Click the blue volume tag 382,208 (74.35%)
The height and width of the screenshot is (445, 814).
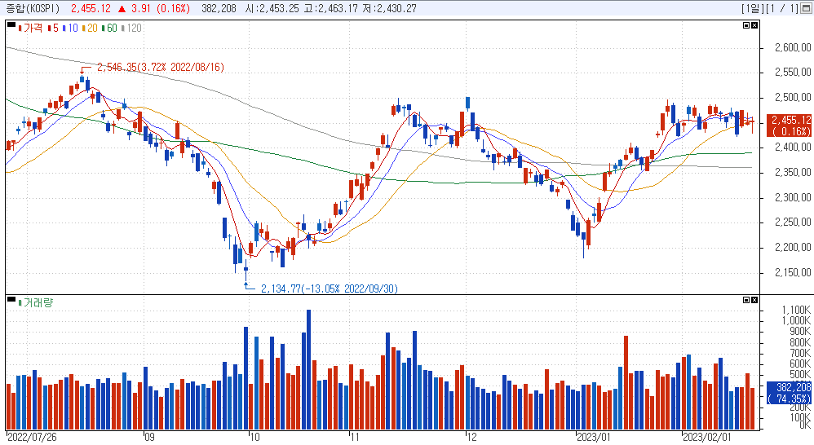tap(789, 393)
